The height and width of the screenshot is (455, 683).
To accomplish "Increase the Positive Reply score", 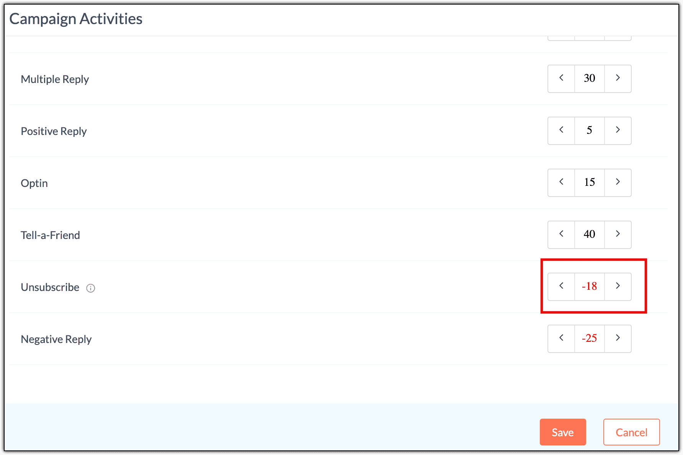I will (618, 130).
